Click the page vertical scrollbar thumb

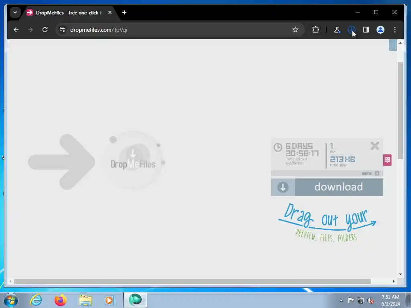pyautogui.click(x=400, y=111)
